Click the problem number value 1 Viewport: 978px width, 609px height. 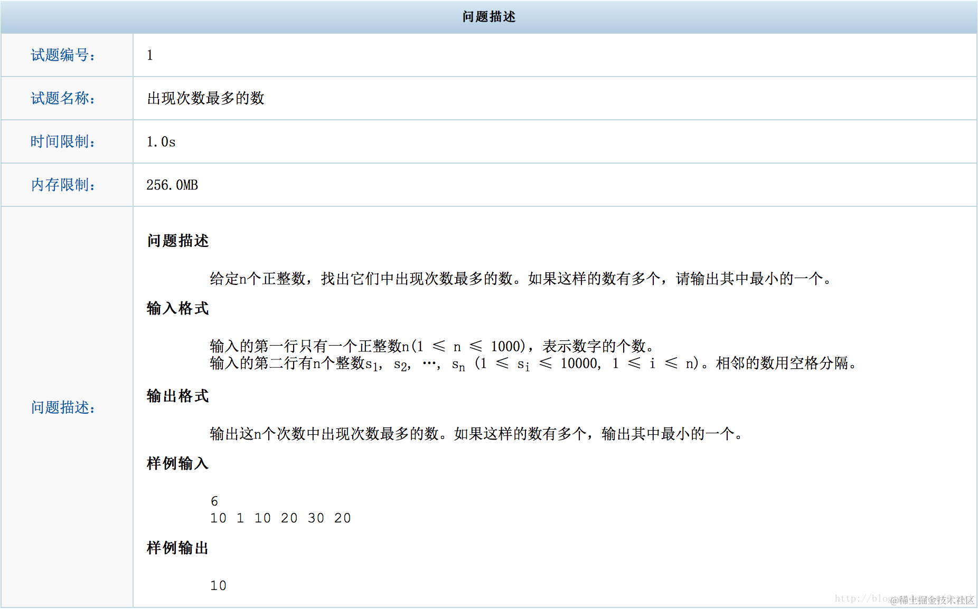[150, 55]
